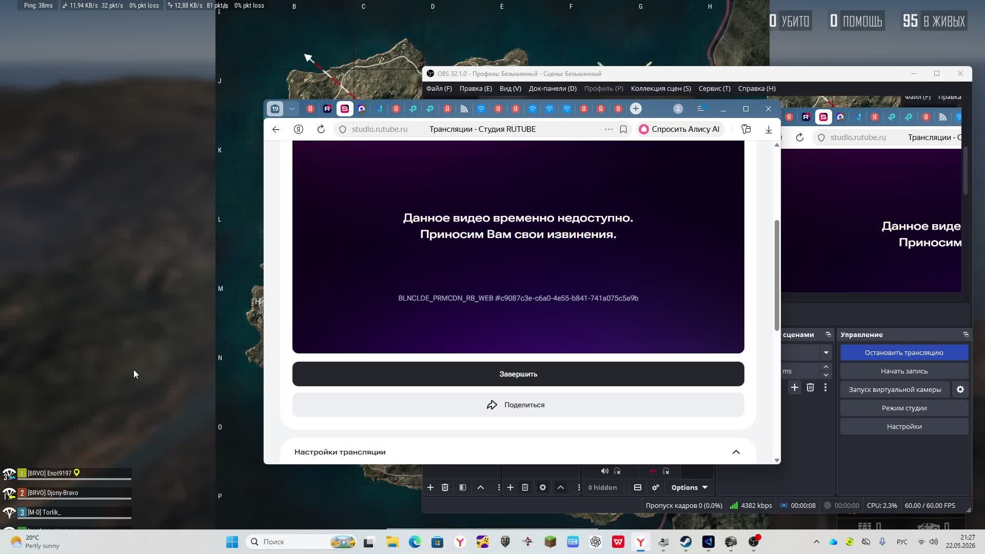Bookmark the current RUTUBE page
Image resolution: width=985 pixels, height=554 pixels.
623,129
